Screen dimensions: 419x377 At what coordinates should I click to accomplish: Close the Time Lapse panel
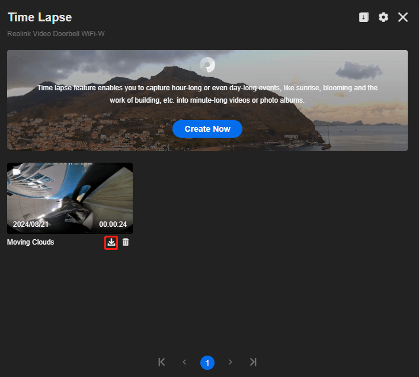[x=402, y=17]
